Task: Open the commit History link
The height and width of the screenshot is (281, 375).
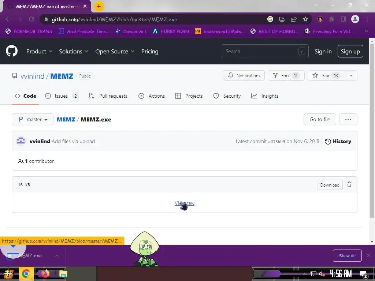Action: click(x=338, y=141)
